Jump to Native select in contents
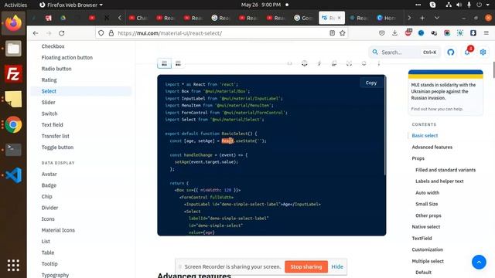 (x=425, y=227)
